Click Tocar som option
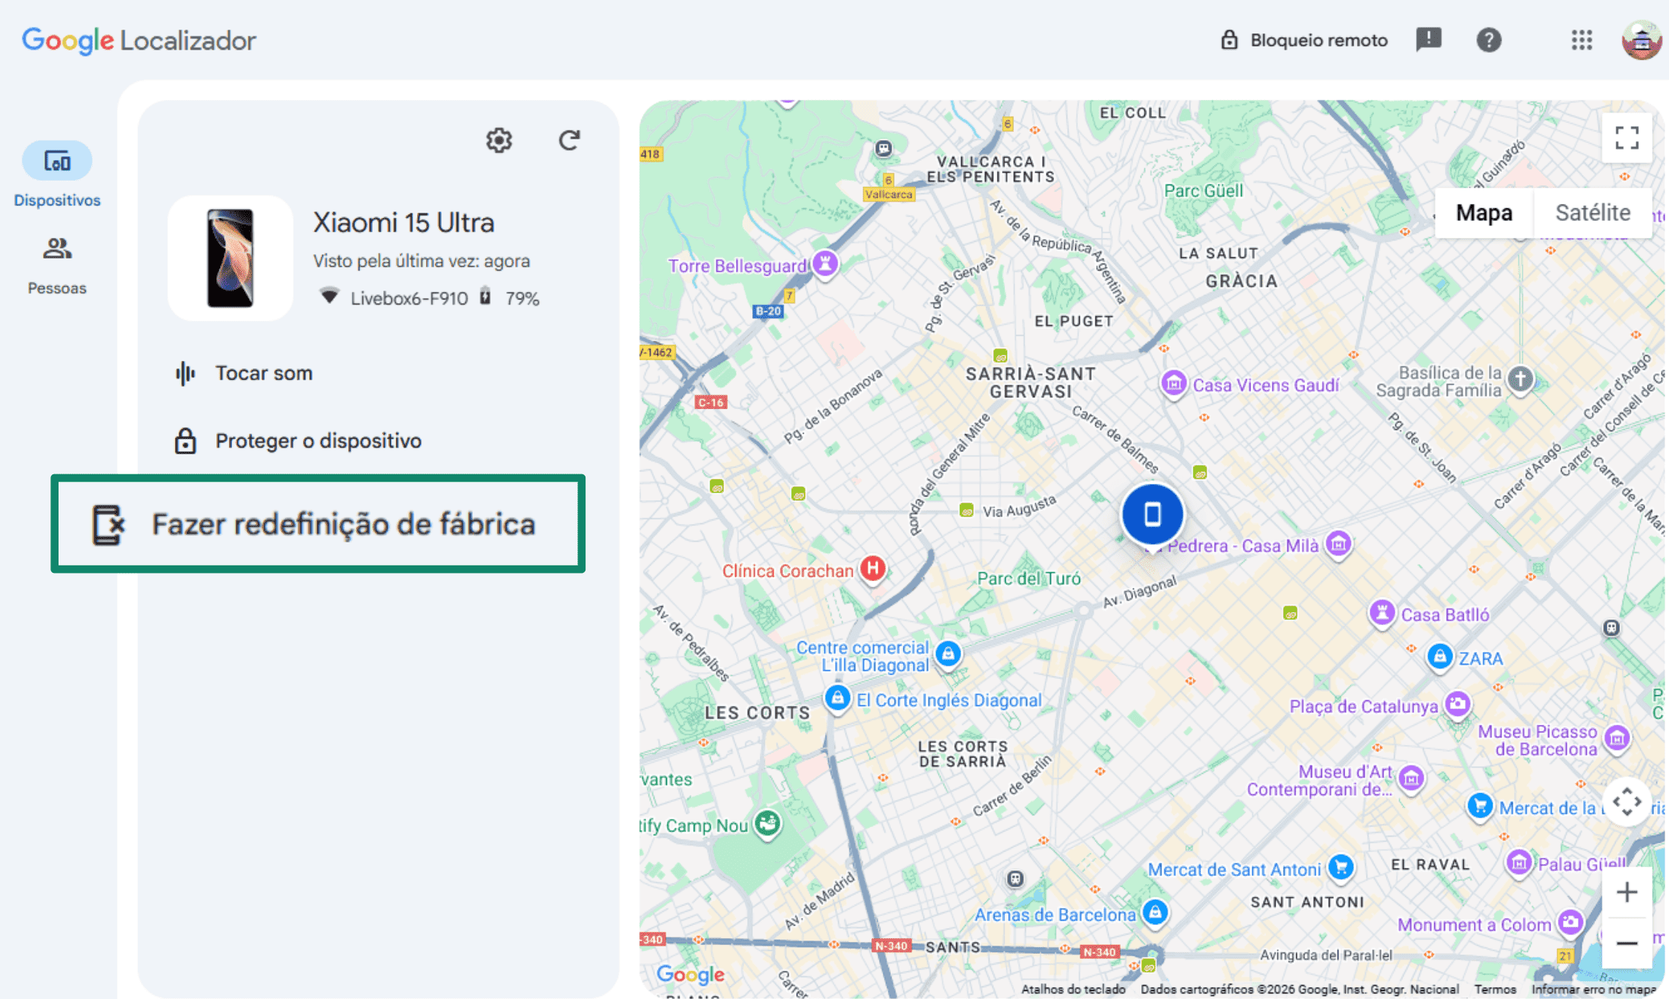Viewport: 1669px width, 999px height. click(x=263, y=373)
